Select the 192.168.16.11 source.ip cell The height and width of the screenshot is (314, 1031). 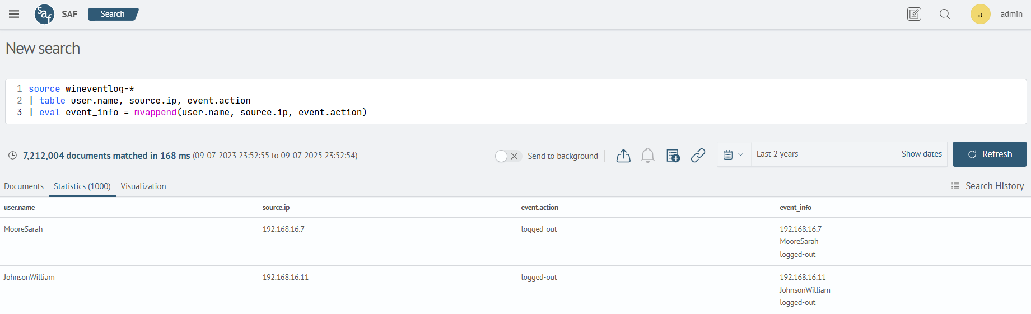click(x=286, y=278)
